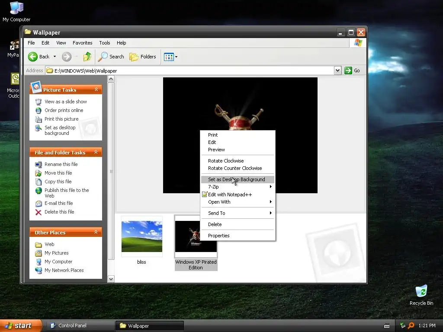The height and width of the screenshot is (332, 443).
Task: Click the green Go arrow icon
Action: pyautogui.click(x=348, y=70)
